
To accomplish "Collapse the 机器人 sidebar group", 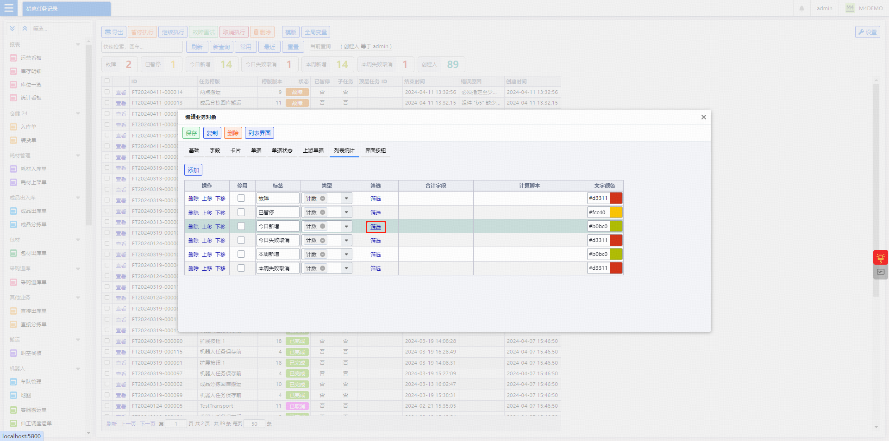I will pyautogui.click(x=78, y=369).
